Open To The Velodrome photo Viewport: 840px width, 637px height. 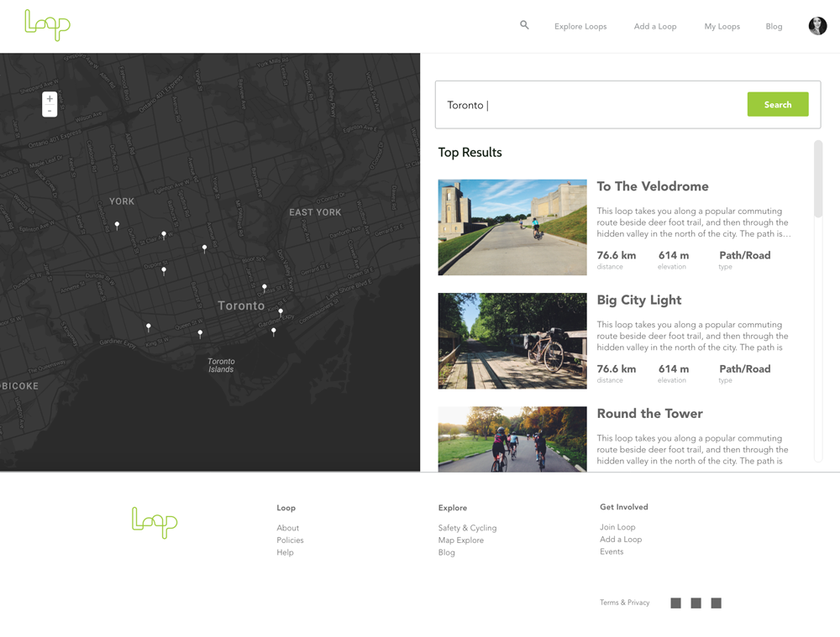click(x=512, y=227)
